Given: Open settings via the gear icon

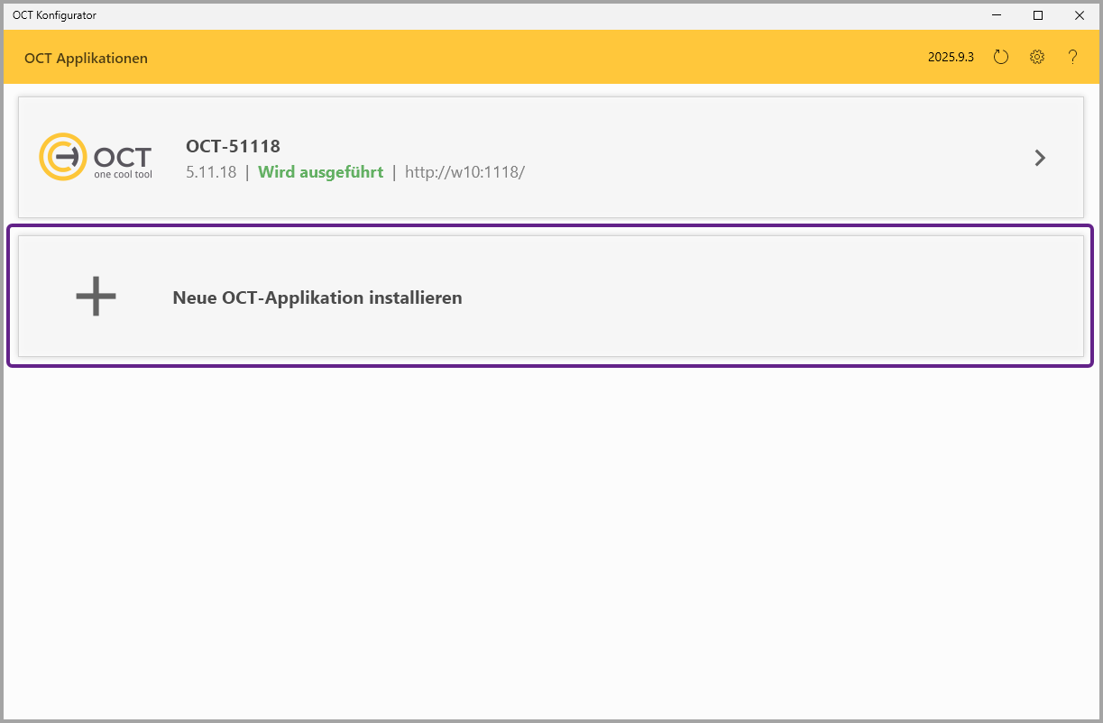Looking at the screenshot, I should point(1037,58).
